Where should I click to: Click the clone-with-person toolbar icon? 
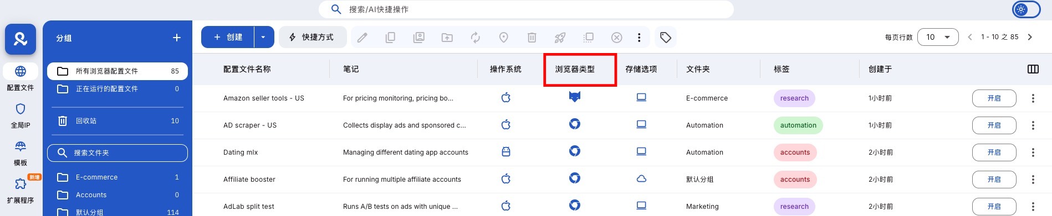(419, 38)
